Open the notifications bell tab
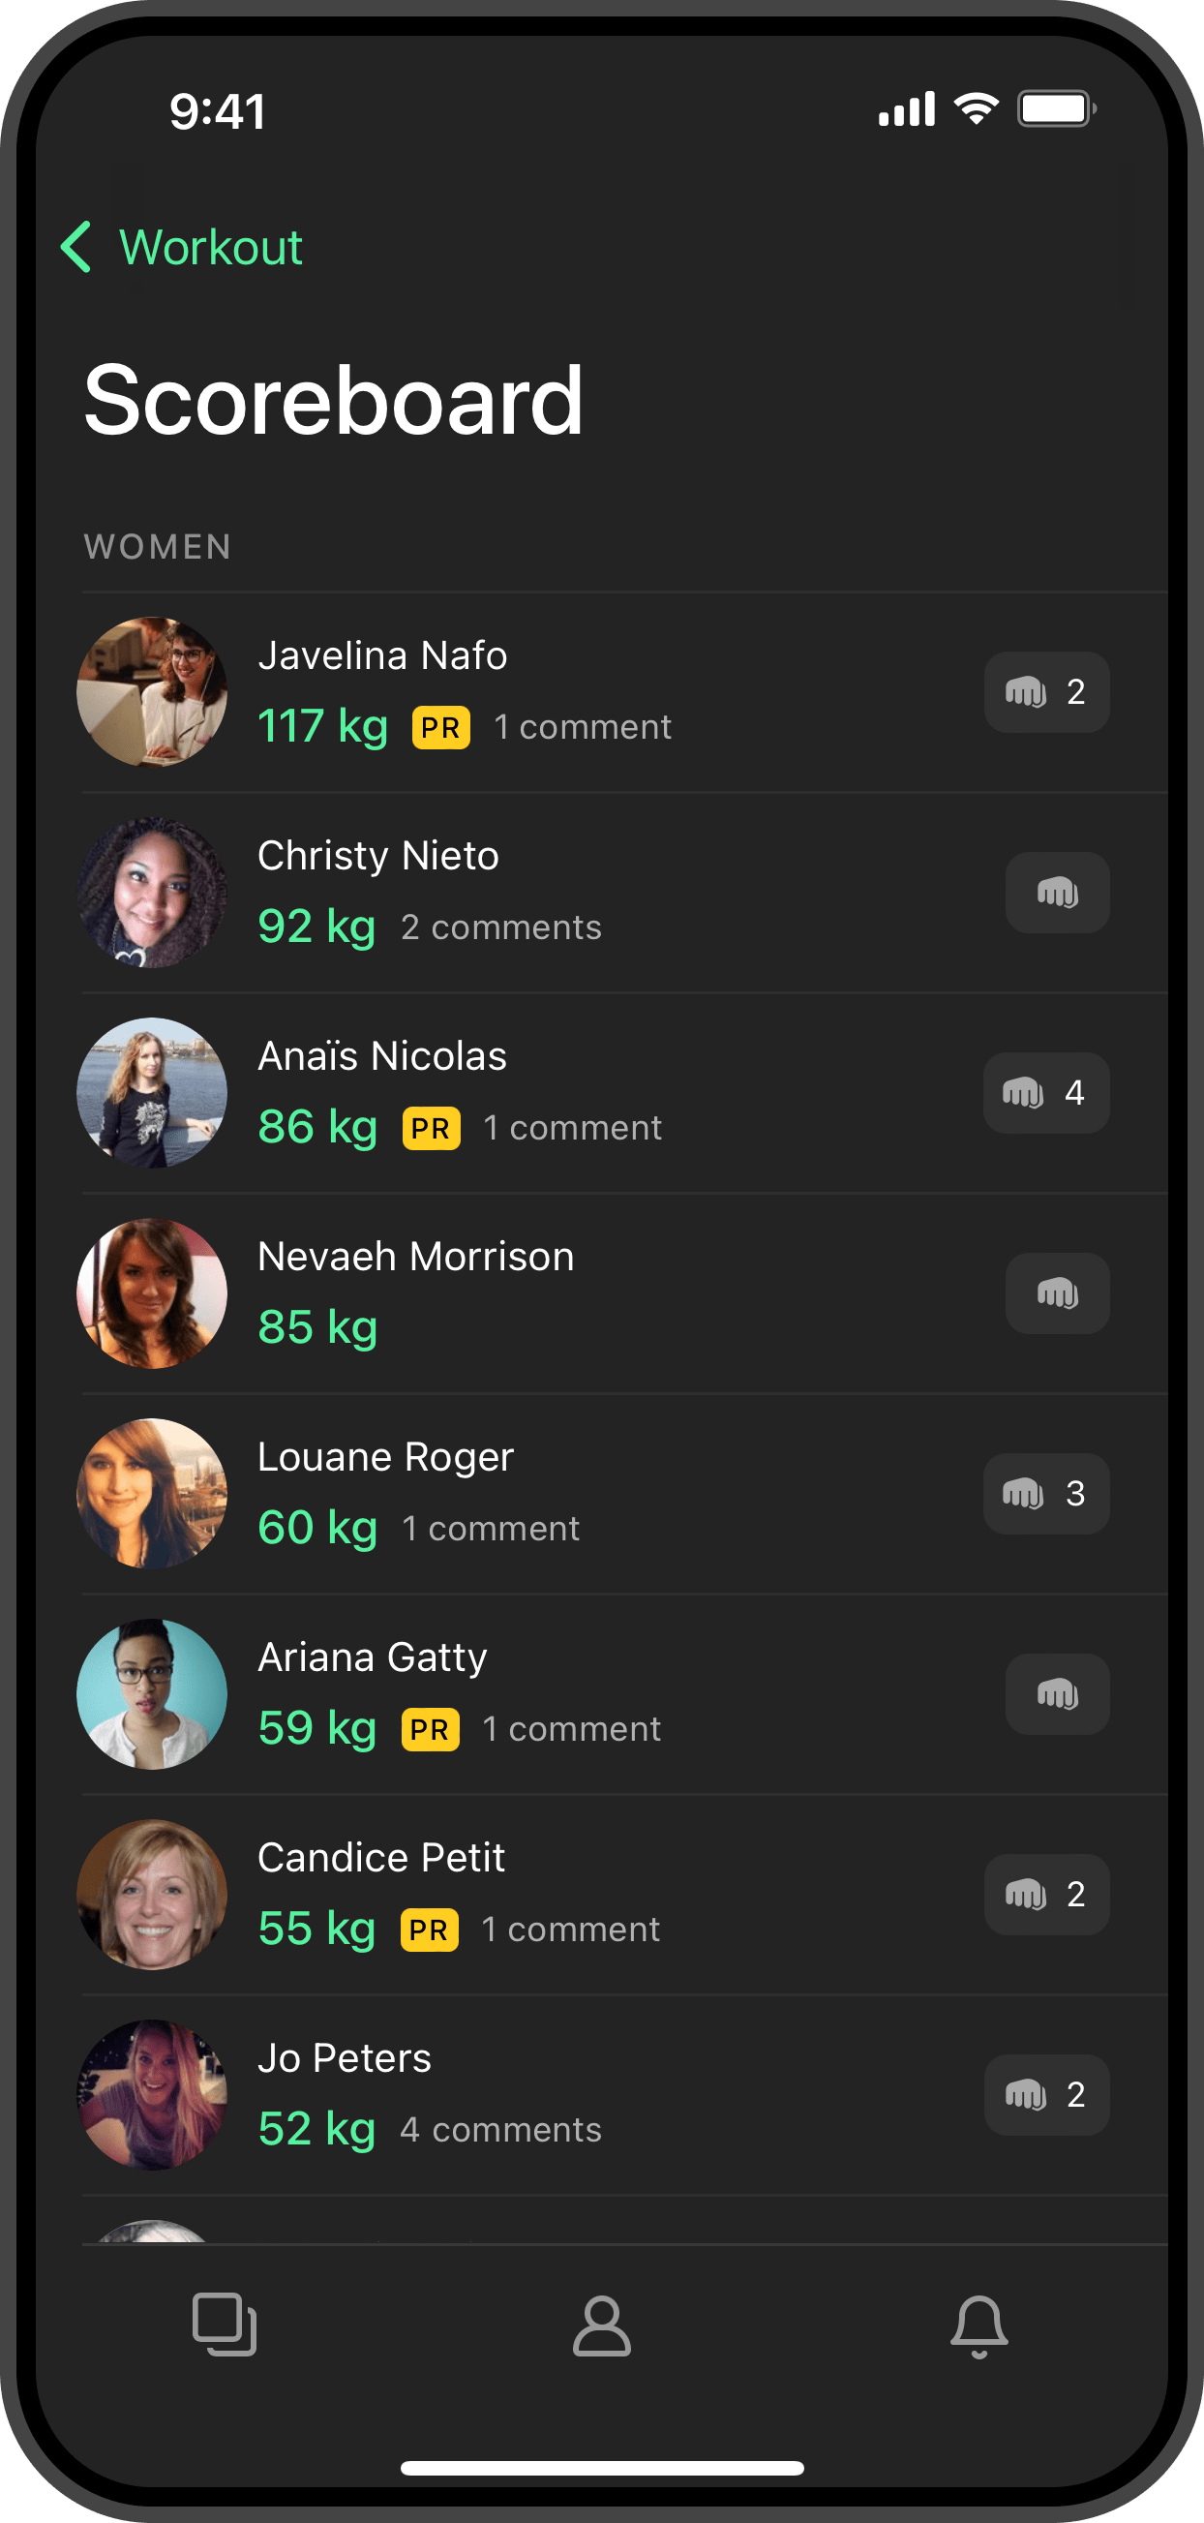This screenshot has height=2523, width=1204. (x=978, y=2326)
